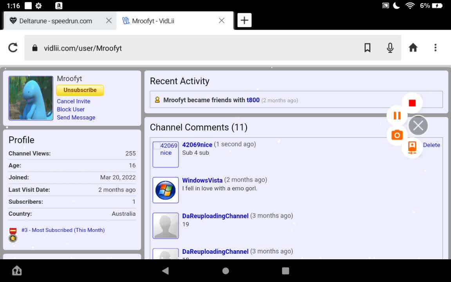The height and width of the screenshot is (282, 451).
Task: Open the t800 user link
Action: pyautogui.click(x=253, y=100)
